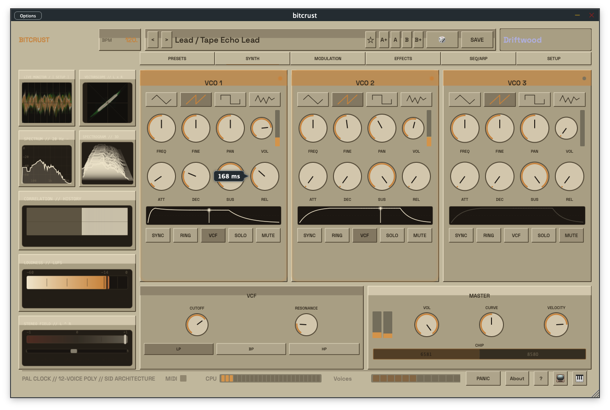
Task: Select the triangle waveform on VCO 1
Action: coord(161,100)
